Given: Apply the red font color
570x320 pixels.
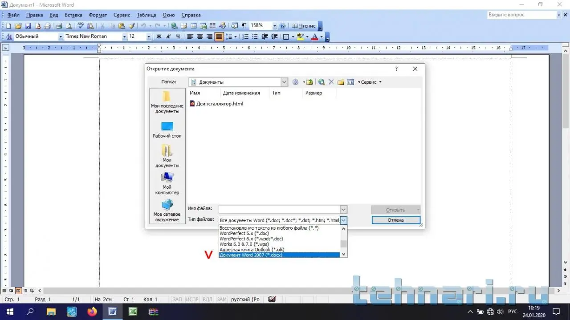Looking at the screenshot, I should (x=315, y=36).
